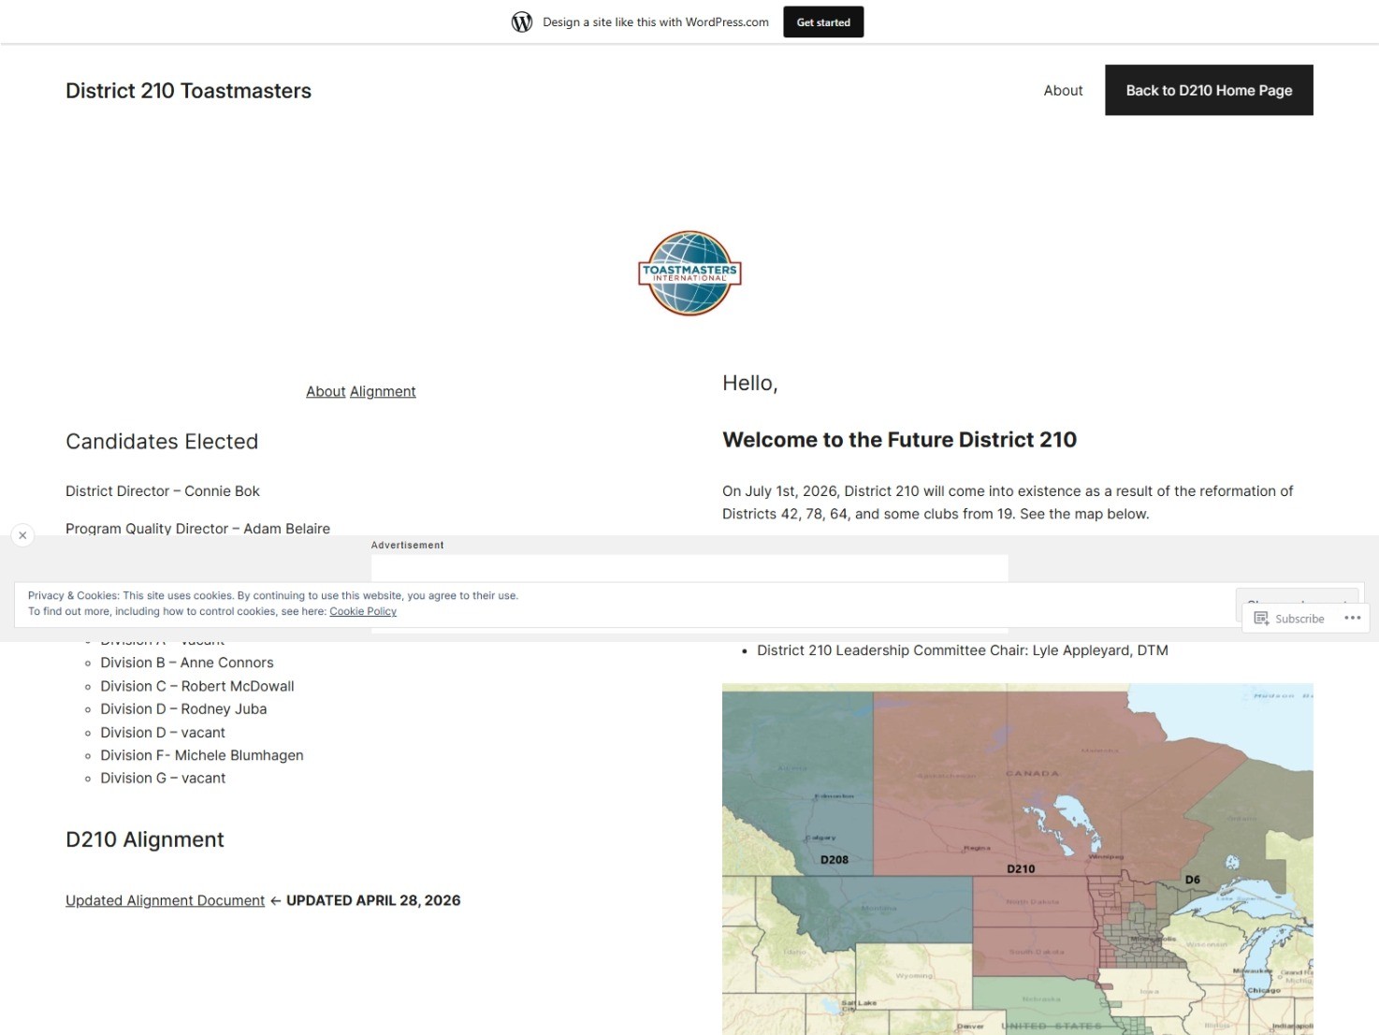Select 'Welcome to the Future District 210' heading

[x=899, y=440]
